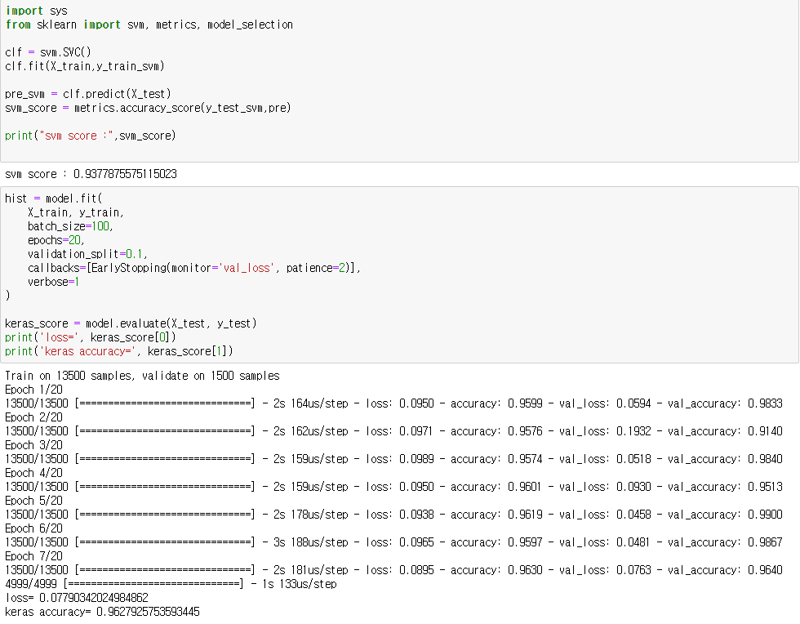Place cursor on 'X_train, y_train,' argument line

point(76,212)
